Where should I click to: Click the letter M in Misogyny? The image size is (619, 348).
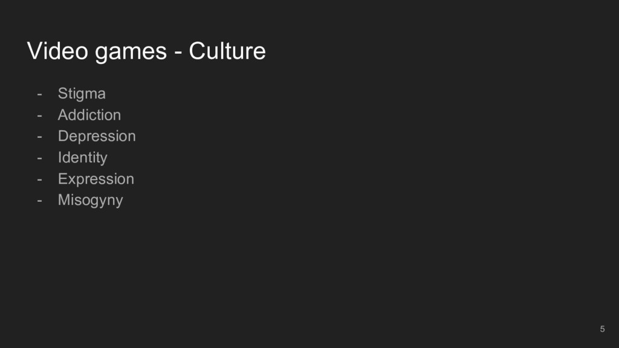[63, 199]
